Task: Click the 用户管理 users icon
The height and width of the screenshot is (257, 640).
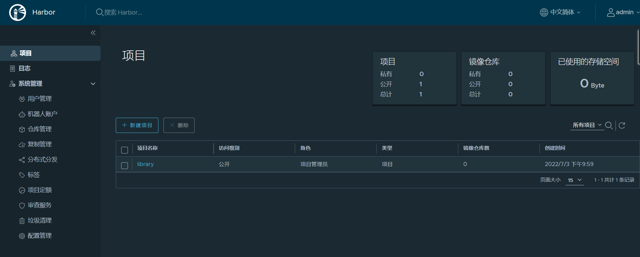Action: [22, 99]
